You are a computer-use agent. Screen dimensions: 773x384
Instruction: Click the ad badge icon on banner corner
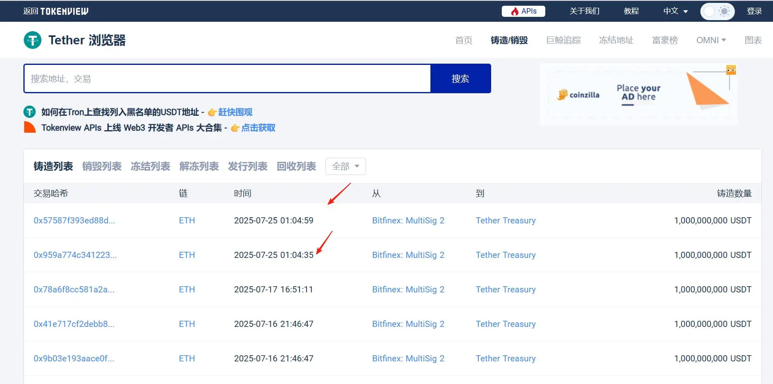tap(731, 70)
